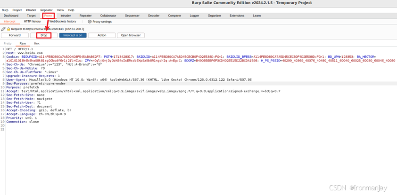Open the View menu
This screenshot has height=195, width=397.
click(60, 10)
